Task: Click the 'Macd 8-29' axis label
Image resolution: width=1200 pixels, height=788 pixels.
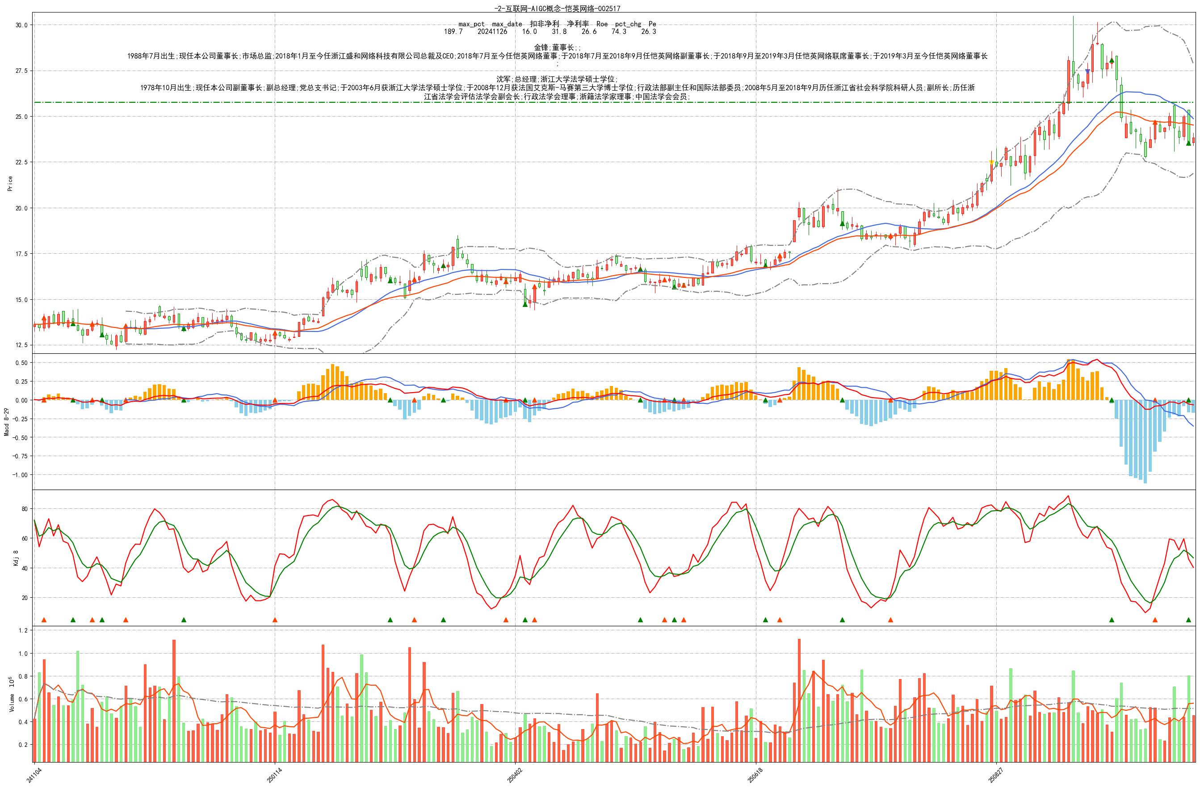Action: coord(7,422)
